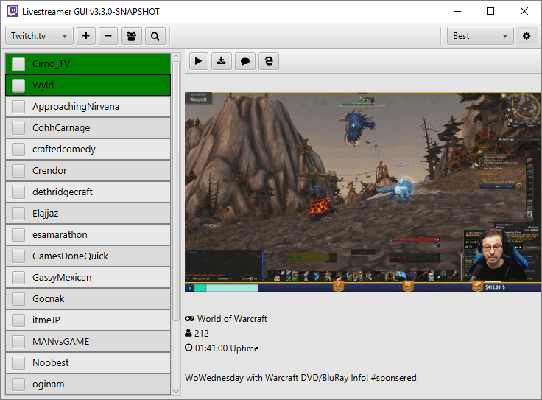Click the MANvsGAME channel row

(61, 342)
